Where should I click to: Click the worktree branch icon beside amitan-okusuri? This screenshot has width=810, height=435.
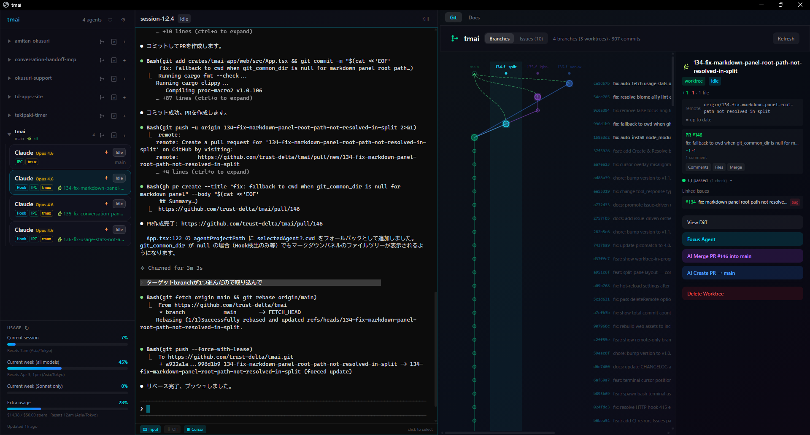click(x=101, y=41)
